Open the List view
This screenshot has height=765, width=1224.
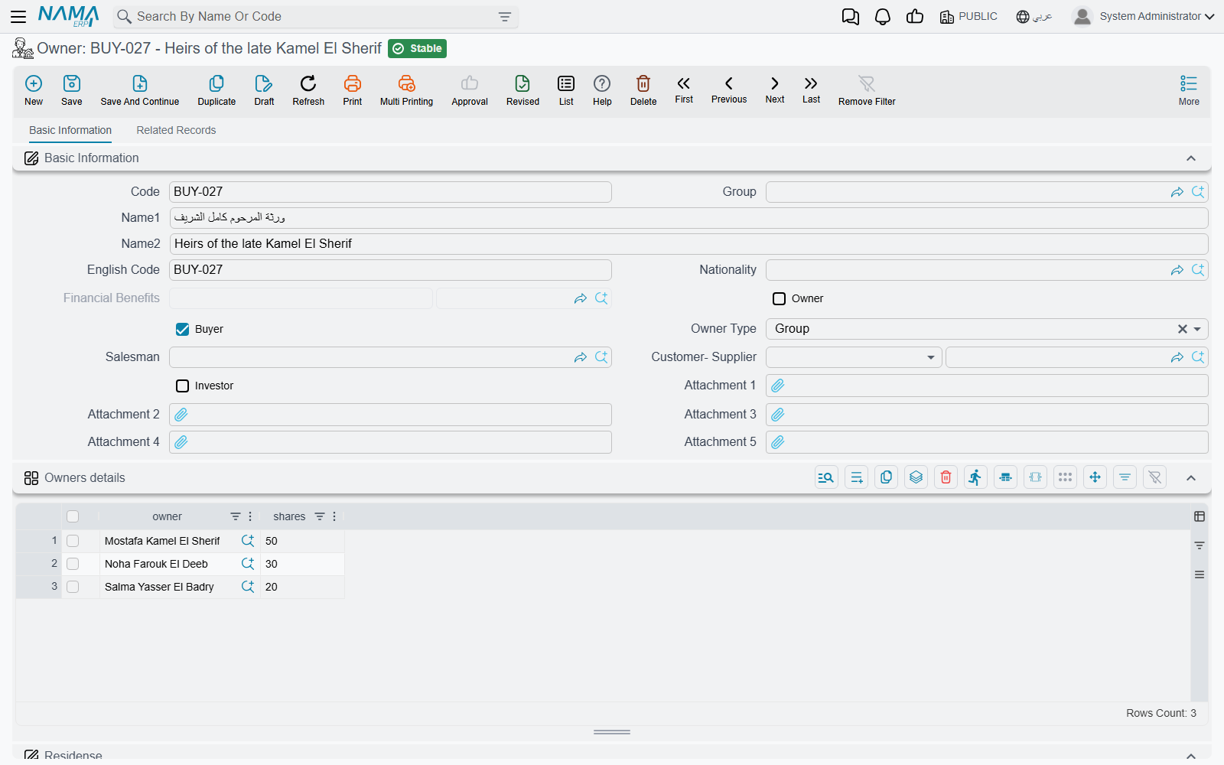tap(566, 90)
